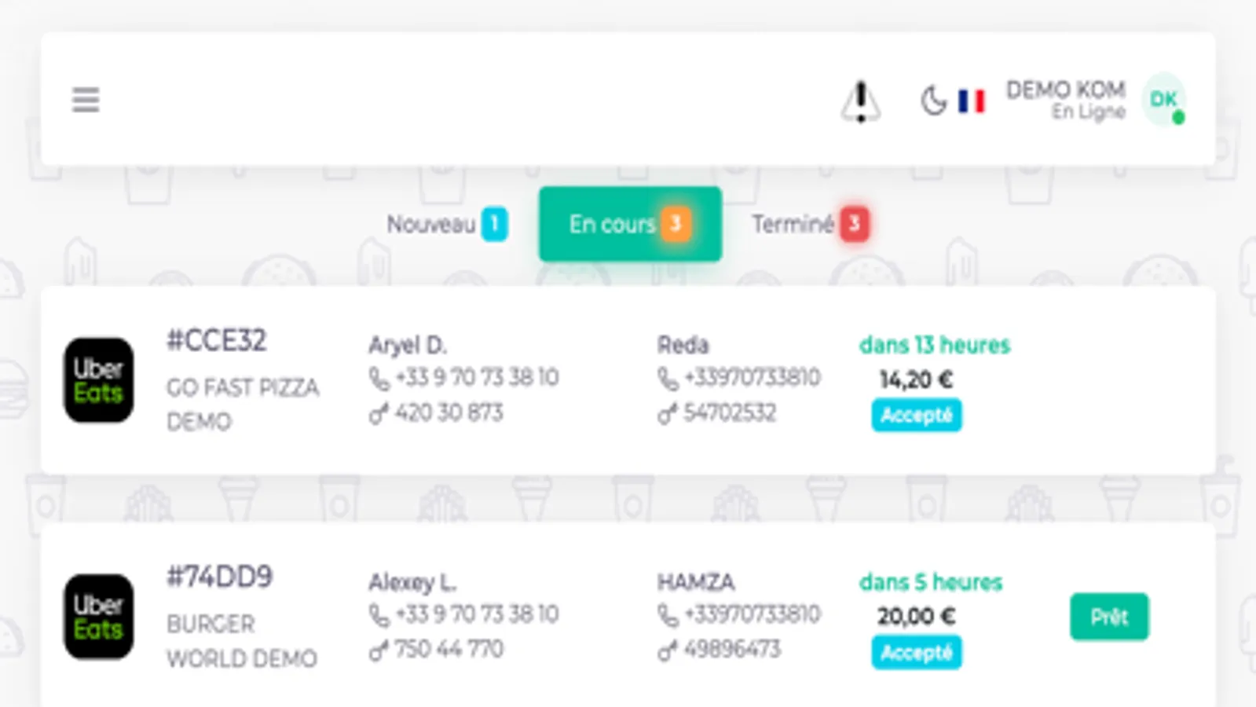This screenshot has width=1256, height=707.
Task: Open order #CCE32 details
Action: point(219,340)
